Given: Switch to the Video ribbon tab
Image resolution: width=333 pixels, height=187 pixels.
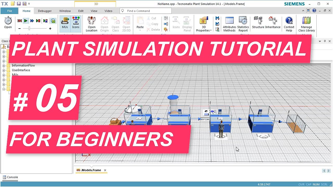Looking at the screenshot, I should click(x=108, y=11).
